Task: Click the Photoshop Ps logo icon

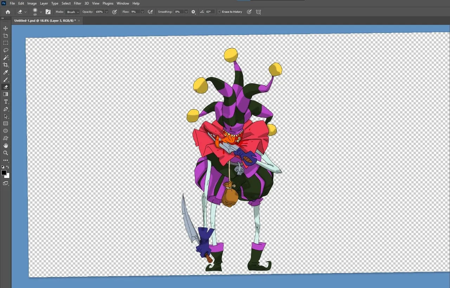Action: tap(4, 3)
